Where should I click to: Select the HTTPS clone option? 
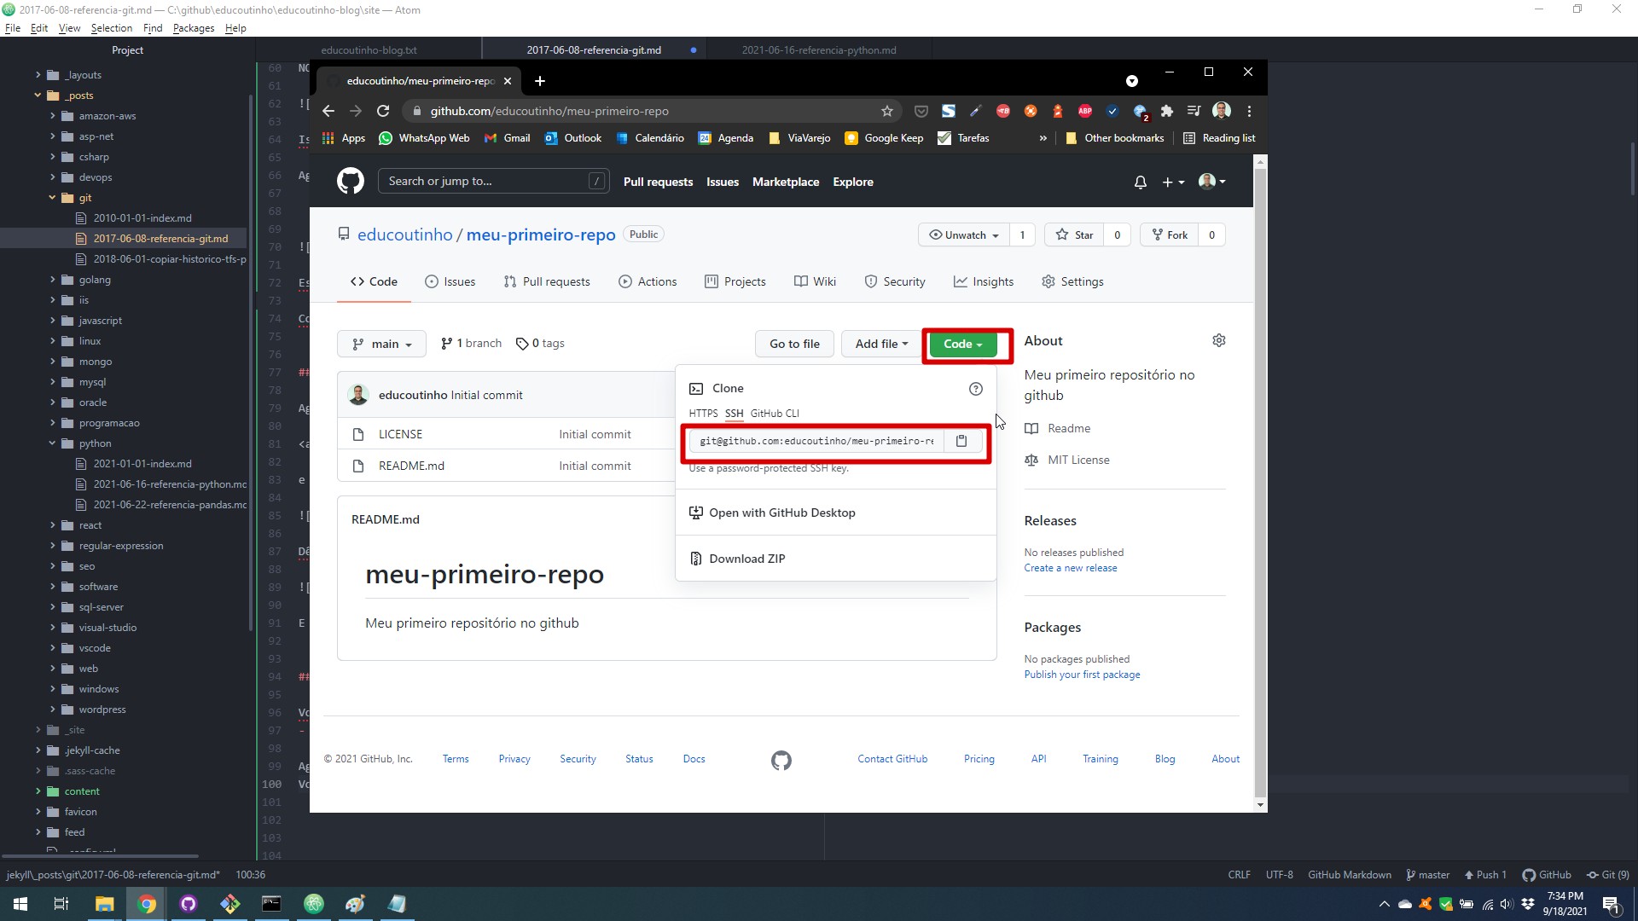703,414
